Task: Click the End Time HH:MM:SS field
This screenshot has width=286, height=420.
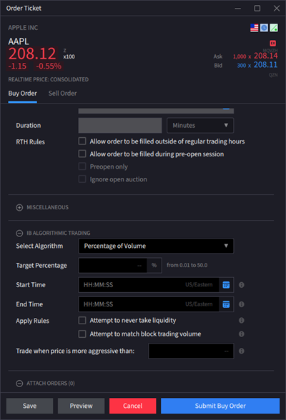Action: click(x=149, y=304)
